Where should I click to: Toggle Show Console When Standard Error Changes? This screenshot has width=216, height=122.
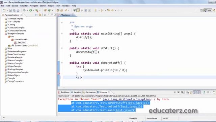coord(199,92)
